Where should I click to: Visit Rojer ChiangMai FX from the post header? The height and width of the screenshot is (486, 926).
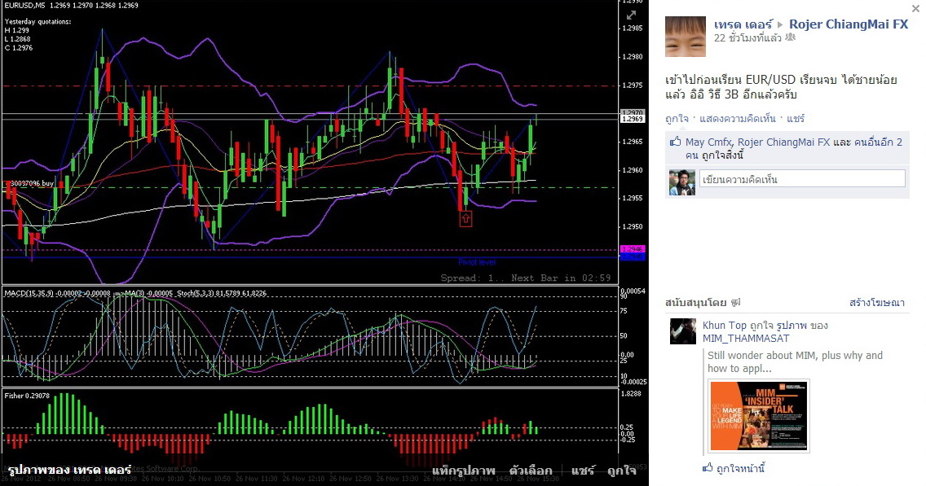tap(849, 24)
